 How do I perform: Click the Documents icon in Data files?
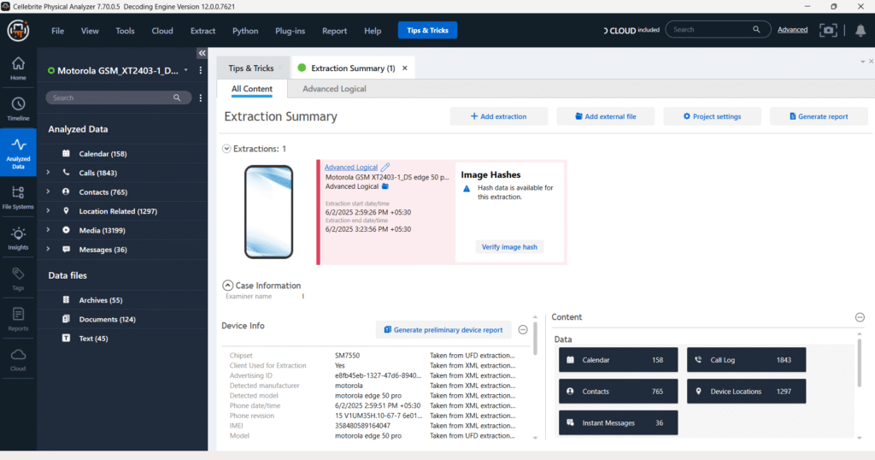66,319
